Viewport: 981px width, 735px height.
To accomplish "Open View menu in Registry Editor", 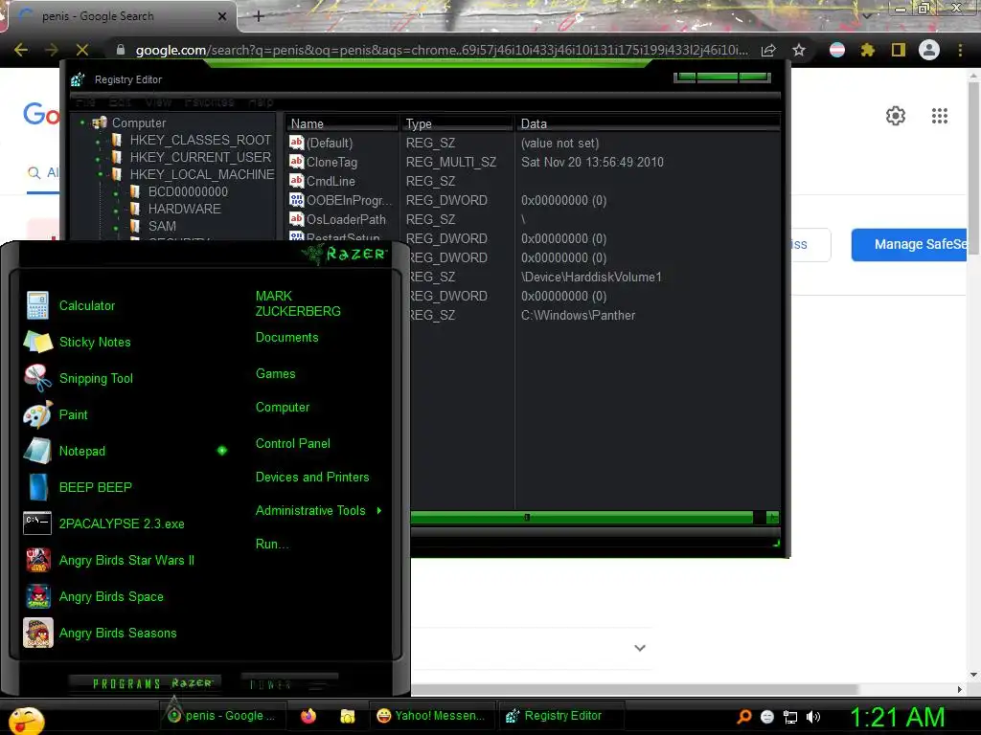I will pyautogui.click(x=158, y=101).
